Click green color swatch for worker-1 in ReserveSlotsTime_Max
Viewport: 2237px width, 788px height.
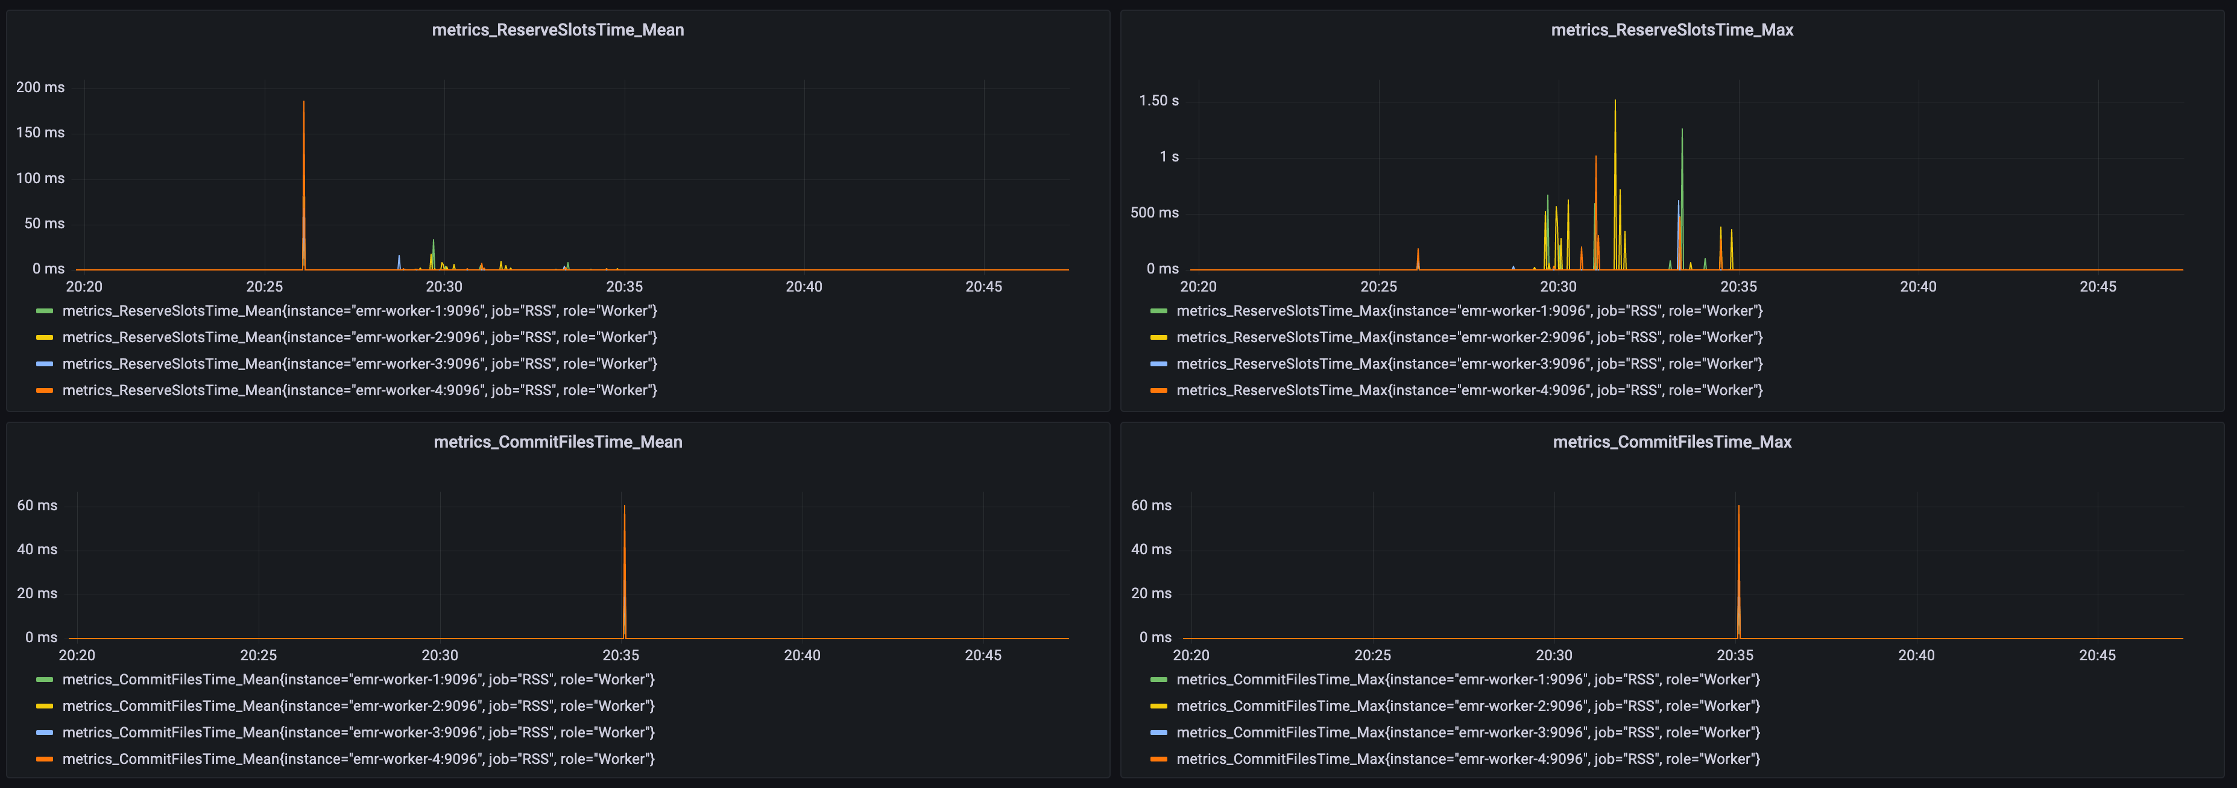tap(1158, 311)
